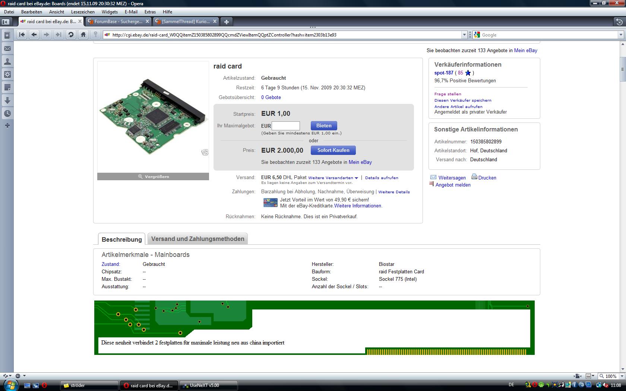Click the Google search field

[x=549, y=35]
